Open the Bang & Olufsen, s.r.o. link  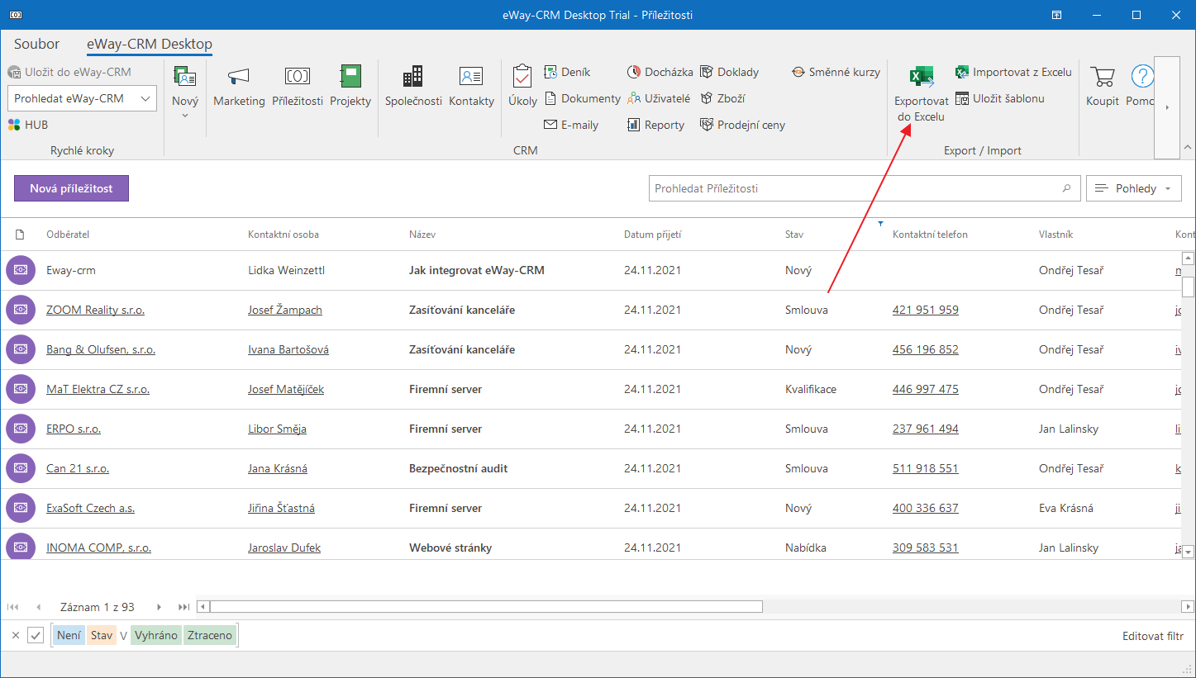click(101, 349)
